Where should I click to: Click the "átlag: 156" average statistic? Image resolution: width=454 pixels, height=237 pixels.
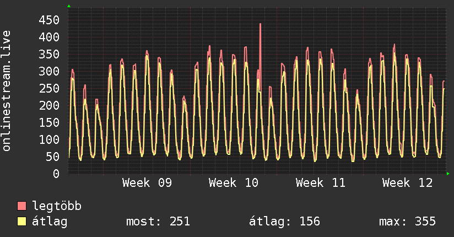coord(285,222)
